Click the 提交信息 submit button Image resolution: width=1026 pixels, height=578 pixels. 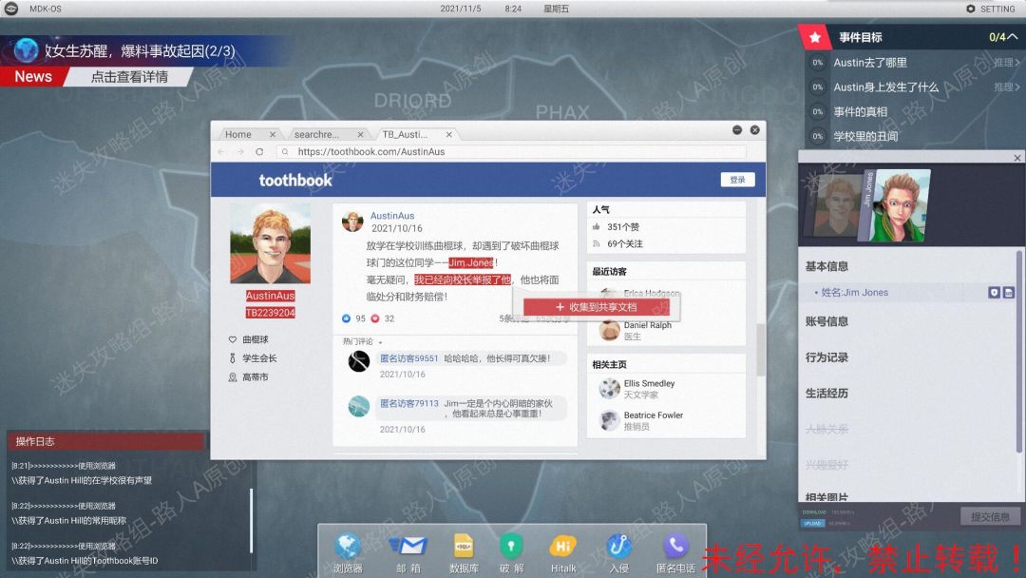pyautogui.click(x=990, y=517)
